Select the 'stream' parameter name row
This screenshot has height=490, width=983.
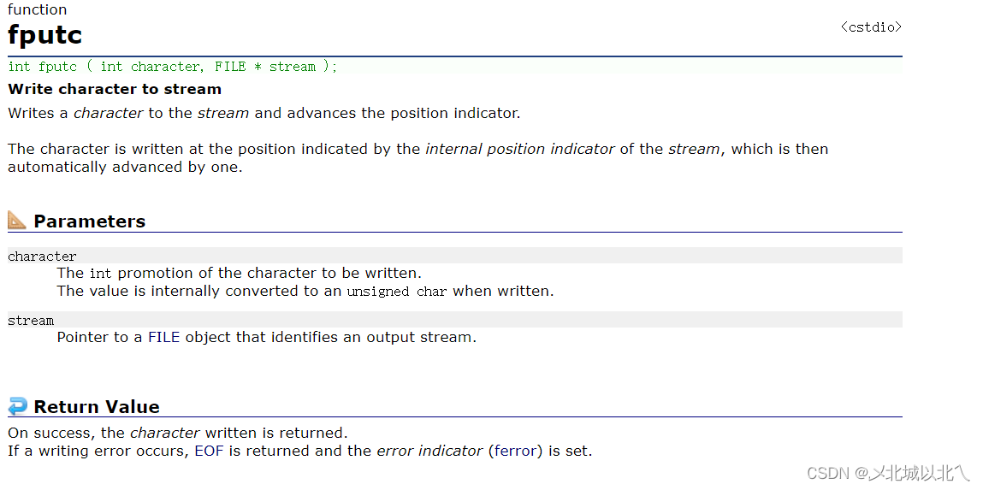31,321
